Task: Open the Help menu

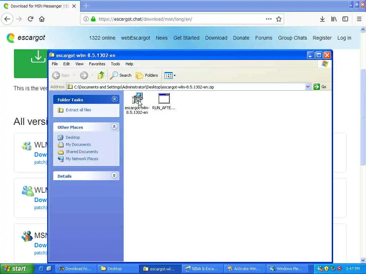Action: pos(129,64)
